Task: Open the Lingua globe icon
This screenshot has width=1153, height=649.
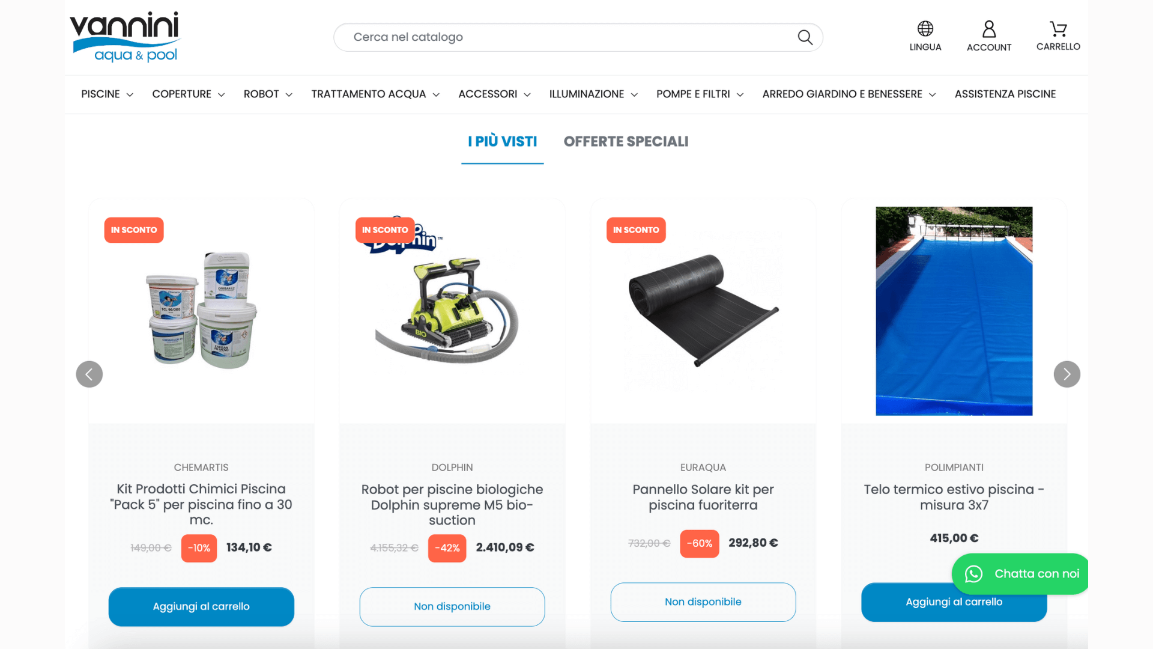Action: coord(925,28)
